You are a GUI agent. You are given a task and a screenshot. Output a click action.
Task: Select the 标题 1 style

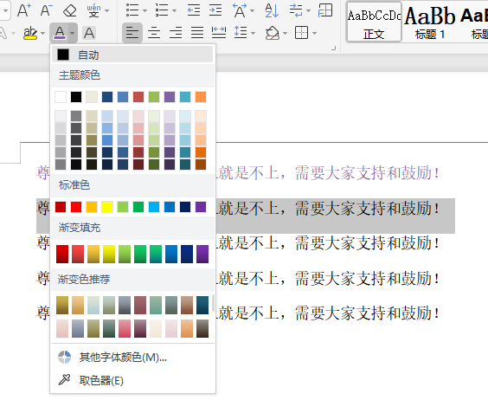[430, 22]
